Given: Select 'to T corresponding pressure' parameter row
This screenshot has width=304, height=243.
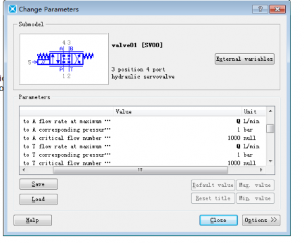Looking at the screenshot, I should coord(143,155).
